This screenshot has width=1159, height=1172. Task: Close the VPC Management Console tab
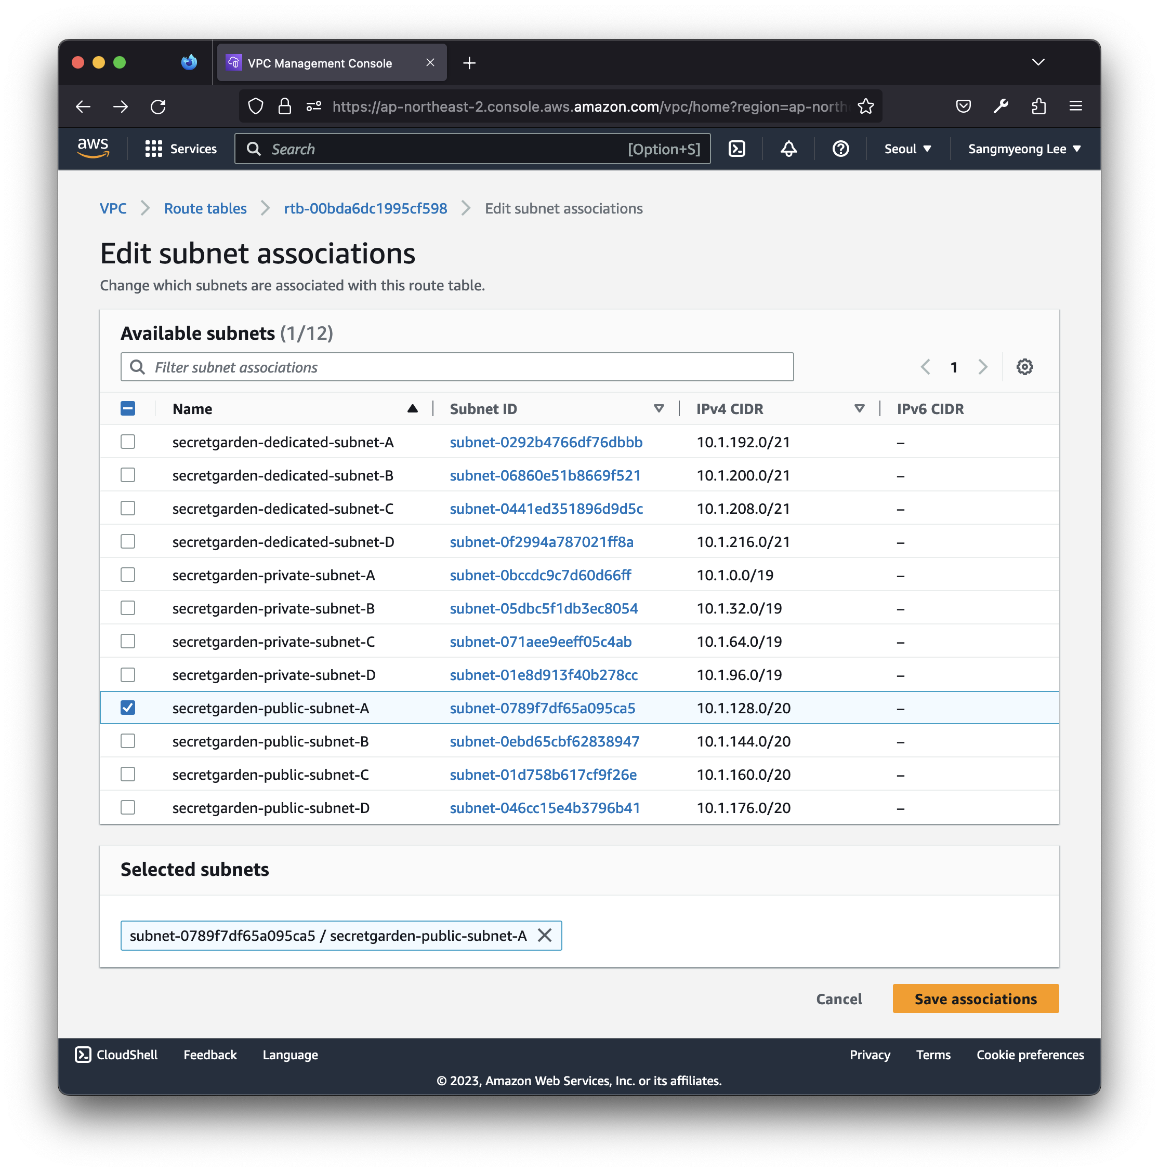tap(430, 62)
